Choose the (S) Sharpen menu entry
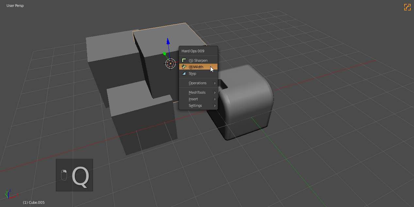Viewport: 414px width, 207px height. tap(198, 60)
